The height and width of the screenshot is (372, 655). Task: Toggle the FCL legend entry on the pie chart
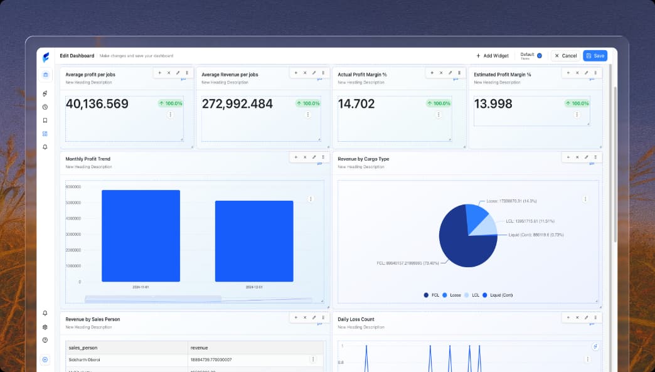(x=432, y=295)
